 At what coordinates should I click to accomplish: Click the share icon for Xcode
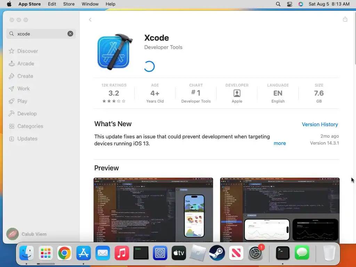click(x=345, y=19)
